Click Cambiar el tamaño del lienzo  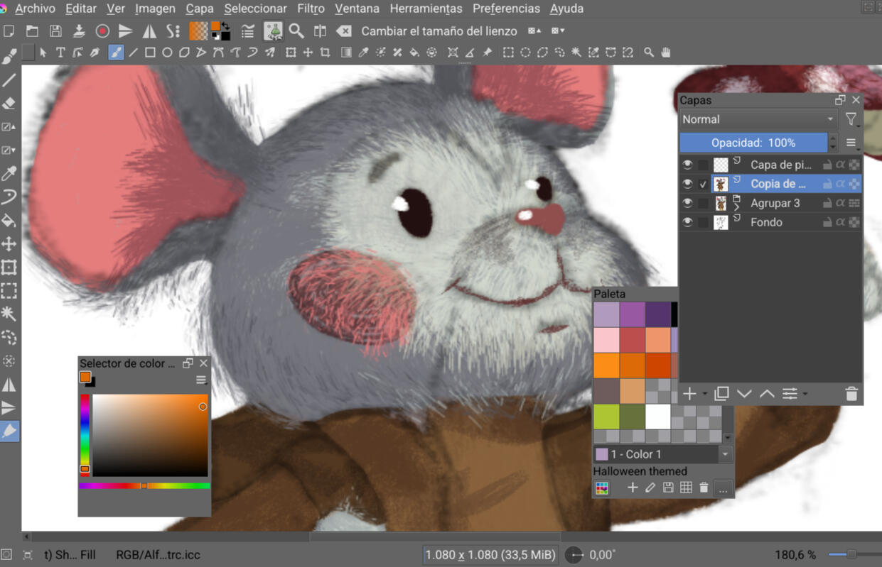(x=438, y=31)
